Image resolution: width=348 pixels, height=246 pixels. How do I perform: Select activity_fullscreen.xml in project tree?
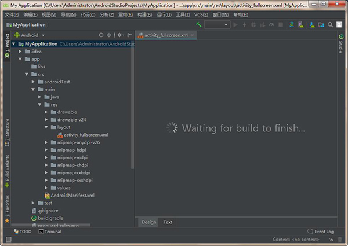click(x=82, y=135)
